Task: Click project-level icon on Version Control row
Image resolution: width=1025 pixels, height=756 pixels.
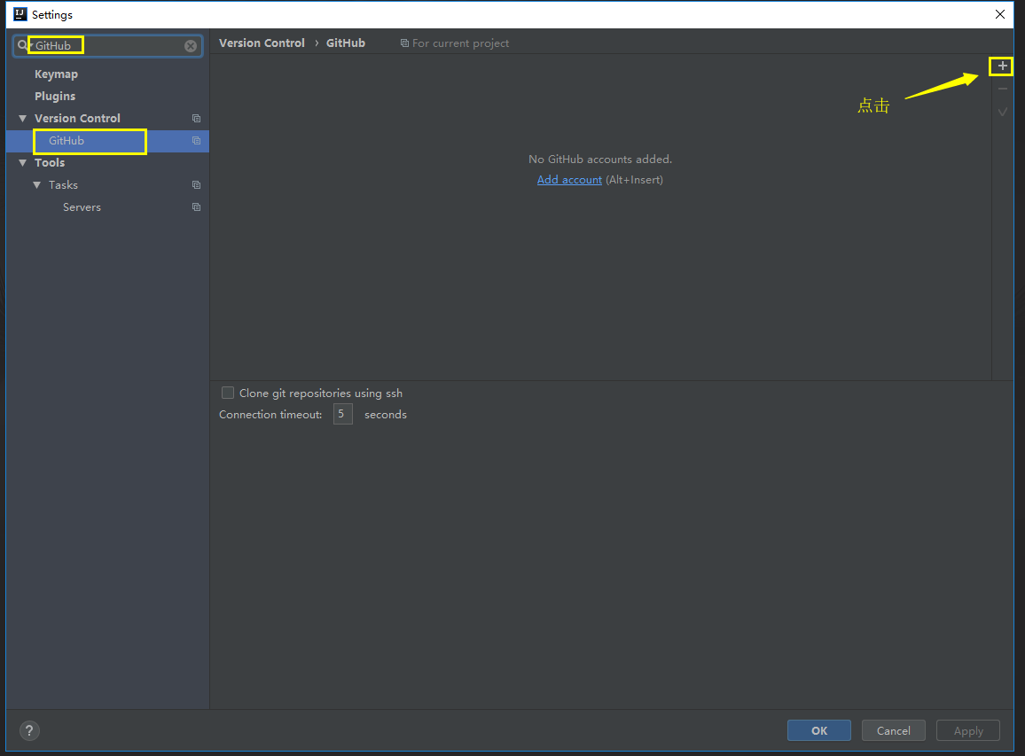Action: click(196, 118)
